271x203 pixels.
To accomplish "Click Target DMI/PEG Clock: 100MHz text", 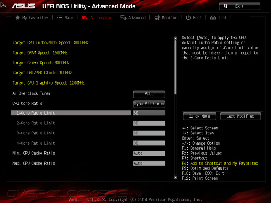I will [42, 73].
